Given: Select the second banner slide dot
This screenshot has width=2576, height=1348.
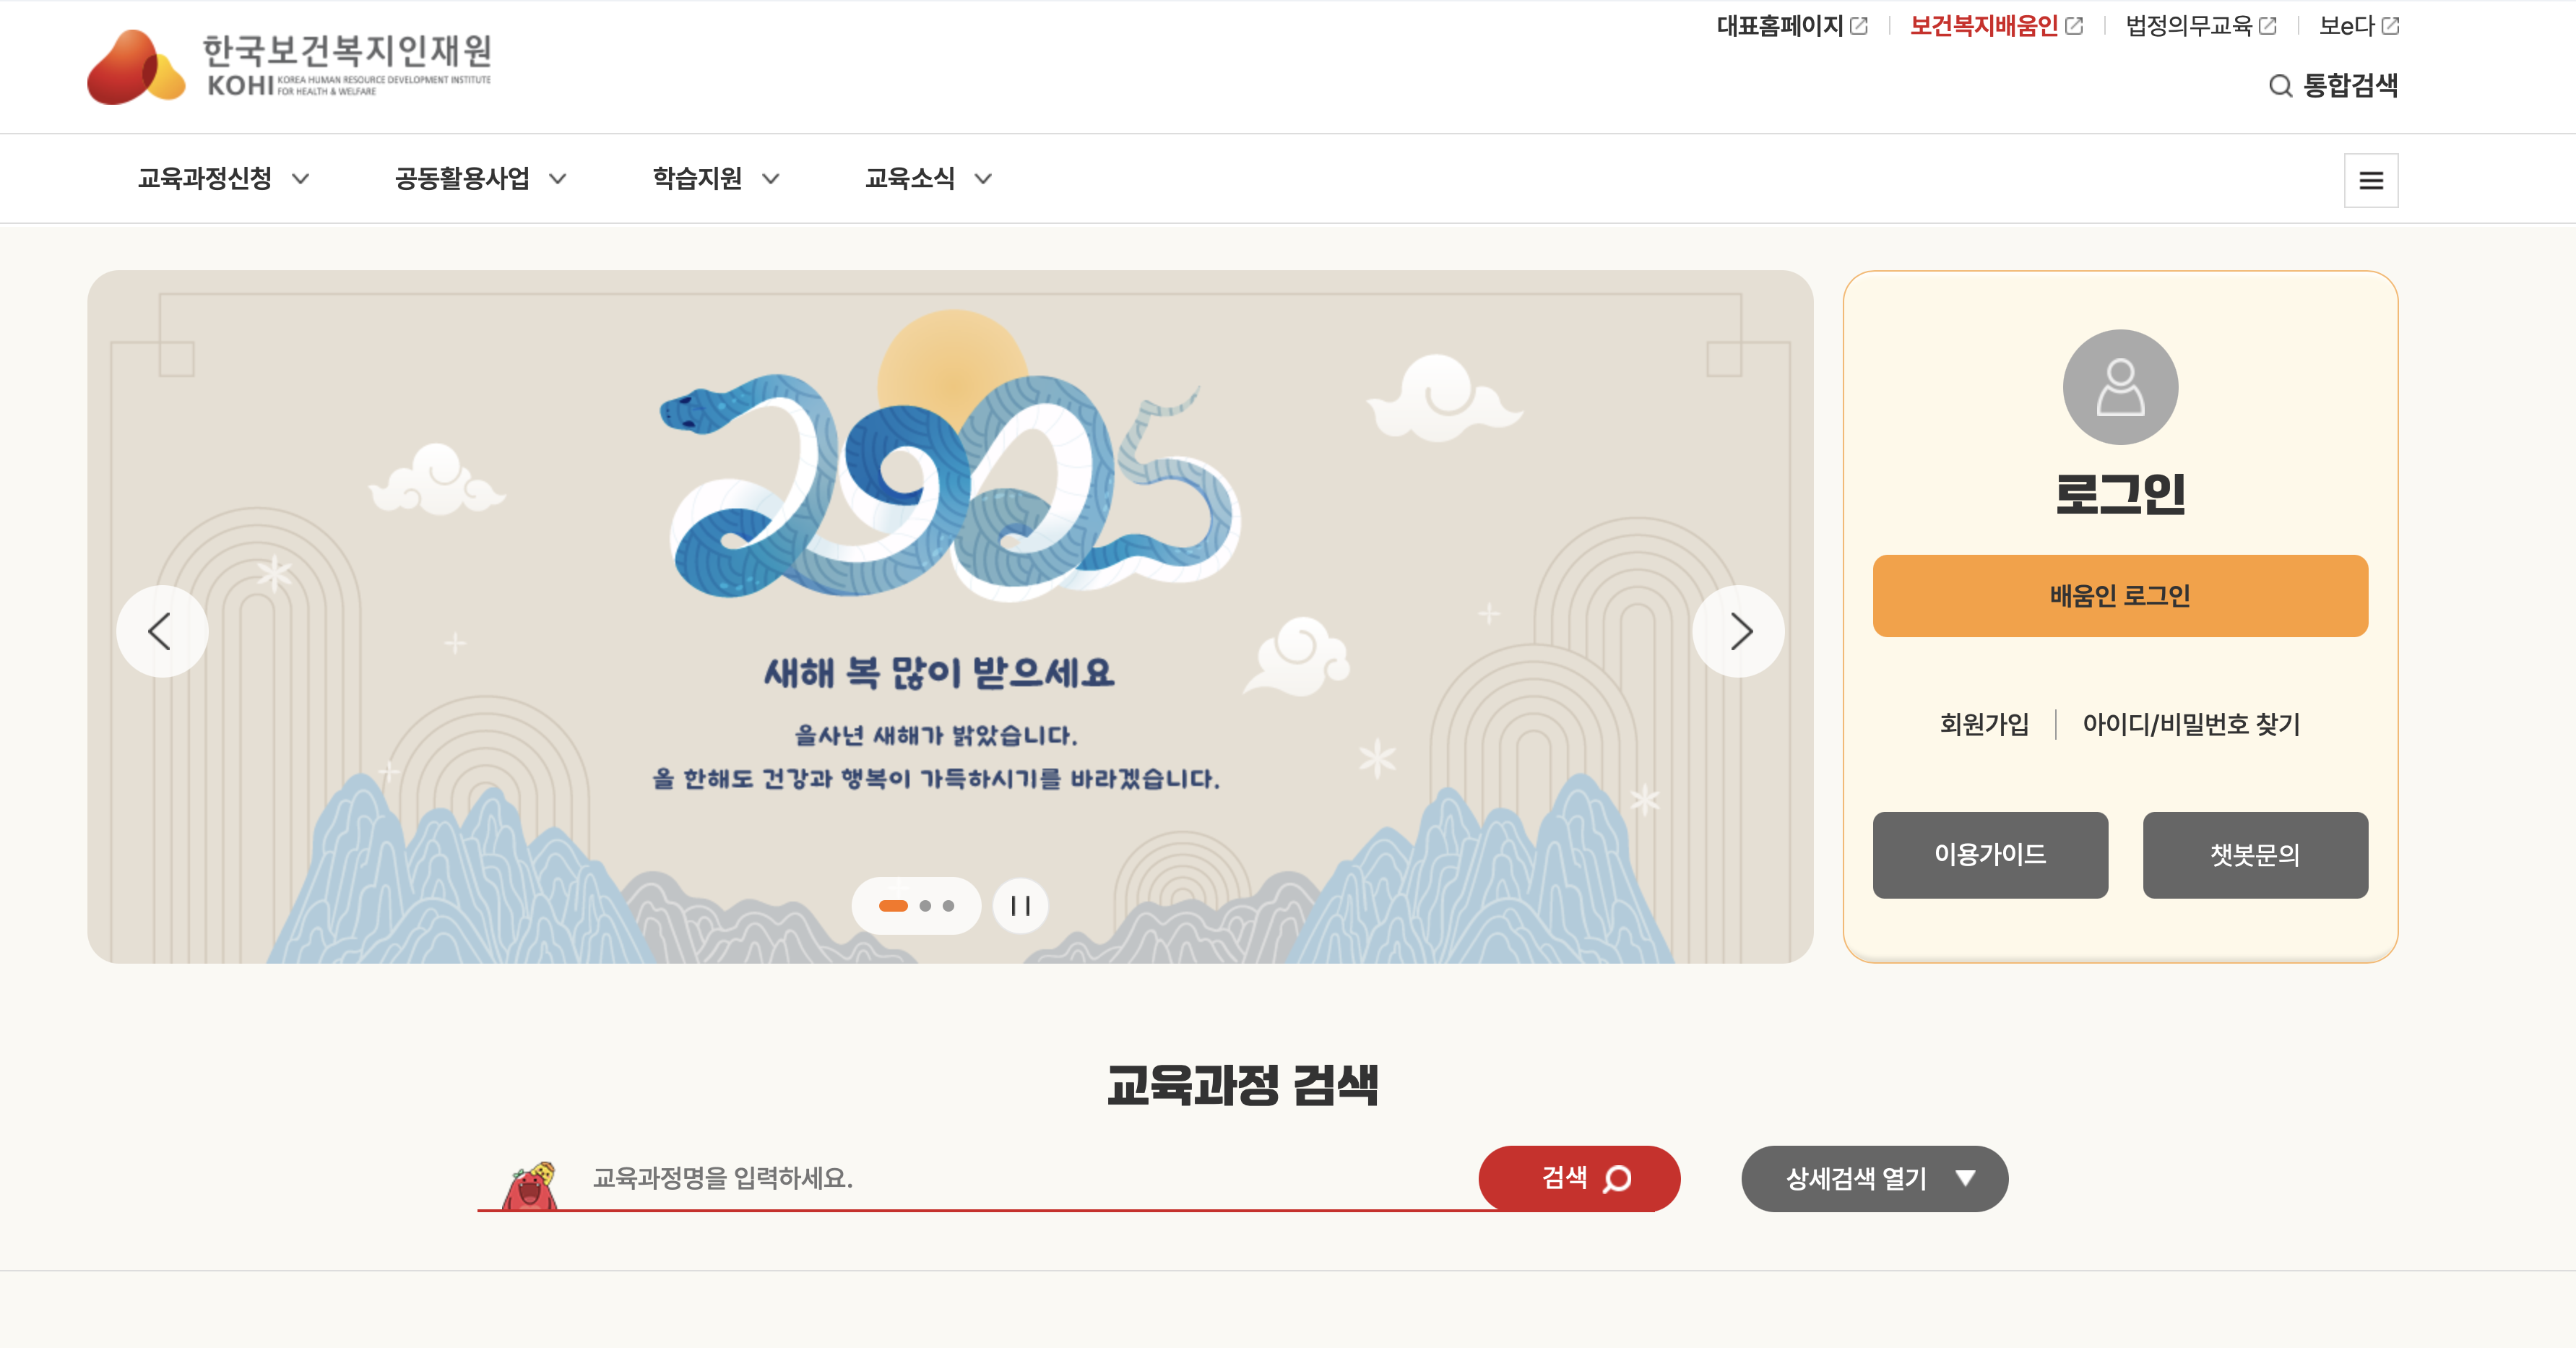Looking at the screenshot, I should tap(925, 906).
